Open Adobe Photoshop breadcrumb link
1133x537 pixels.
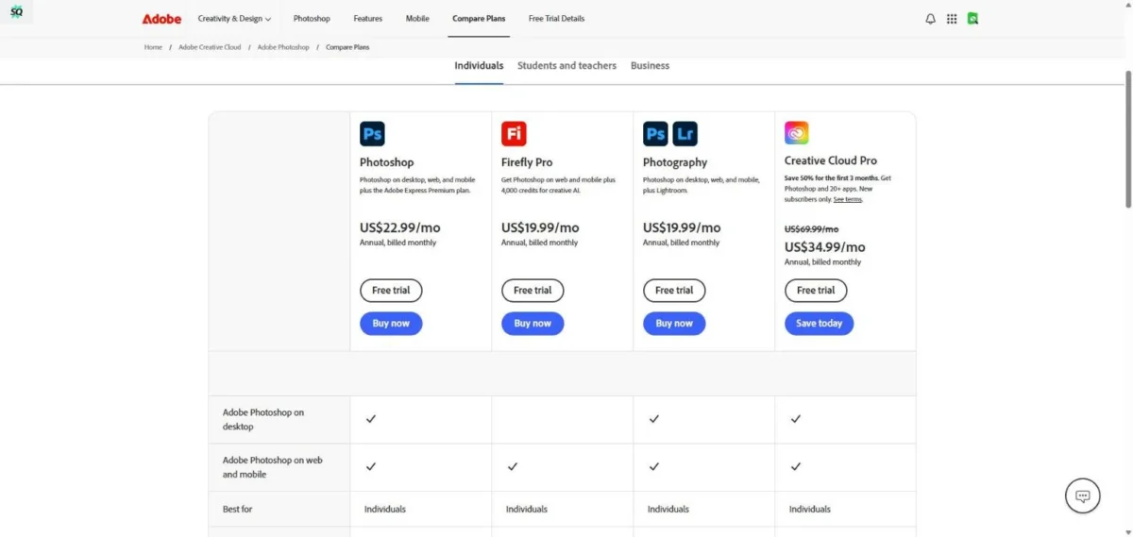click(x=283, y=47)
